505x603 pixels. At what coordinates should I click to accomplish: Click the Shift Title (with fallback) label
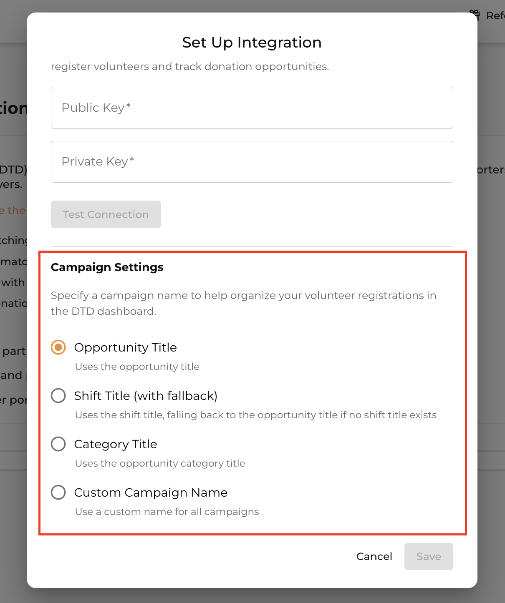146,396
